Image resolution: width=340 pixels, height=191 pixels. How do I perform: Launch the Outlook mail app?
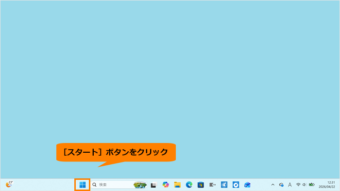pyautogui.click(x=247, y=185)
